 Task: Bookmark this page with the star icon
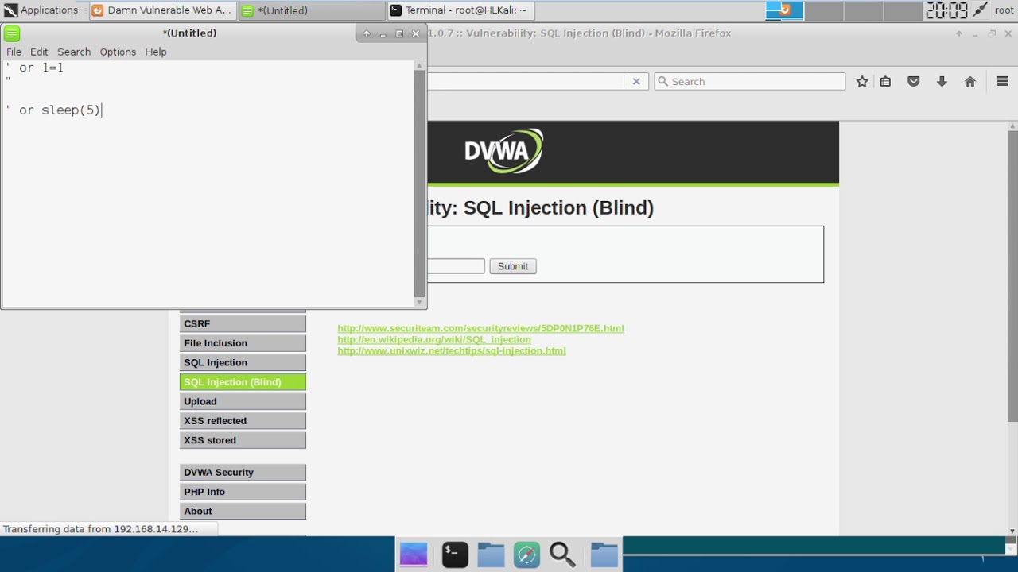tap(862, 81)
